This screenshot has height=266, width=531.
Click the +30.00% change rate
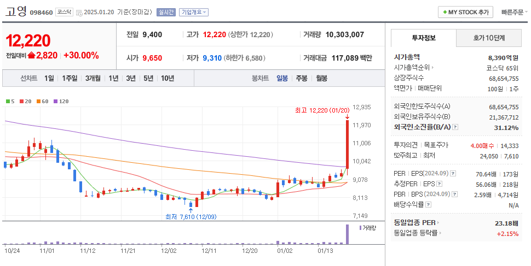pos(81,55)
